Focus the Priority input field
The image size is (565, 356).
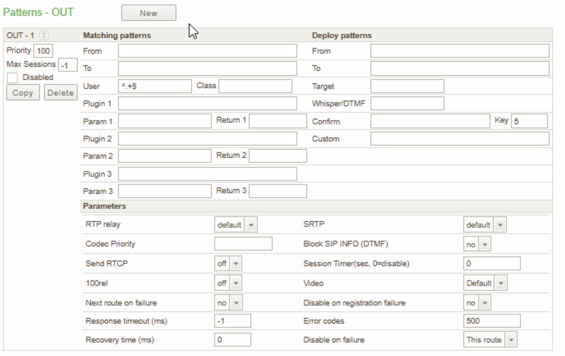(43, 51)
